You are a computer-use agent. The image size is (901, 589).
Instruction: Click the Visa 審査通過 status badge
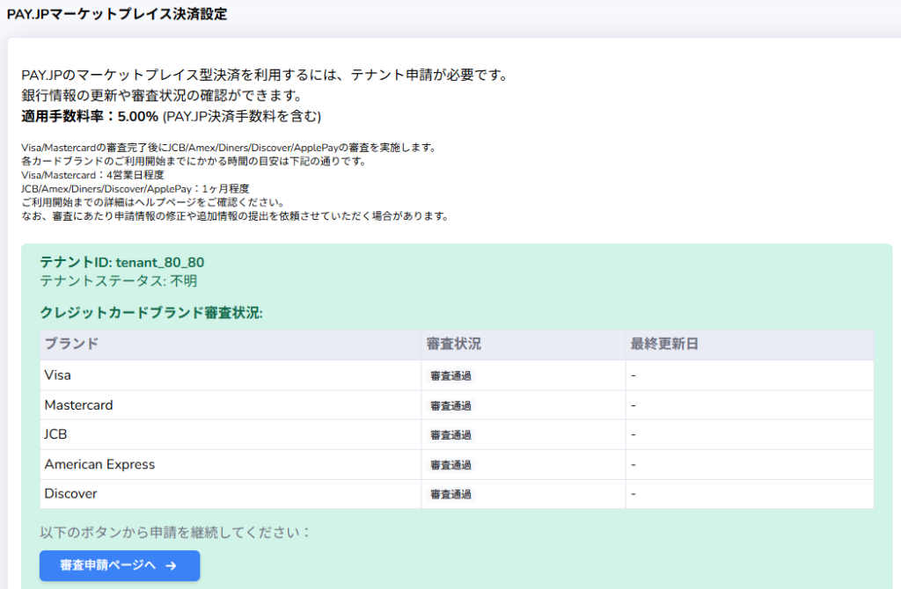click(450, 376)
